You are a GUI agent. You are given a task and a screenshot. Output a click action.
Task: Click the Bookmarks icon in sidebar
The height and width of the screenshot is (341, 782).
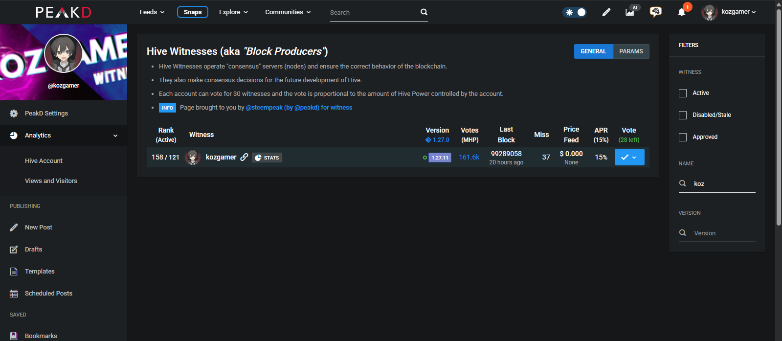click(x=14, y=336)
